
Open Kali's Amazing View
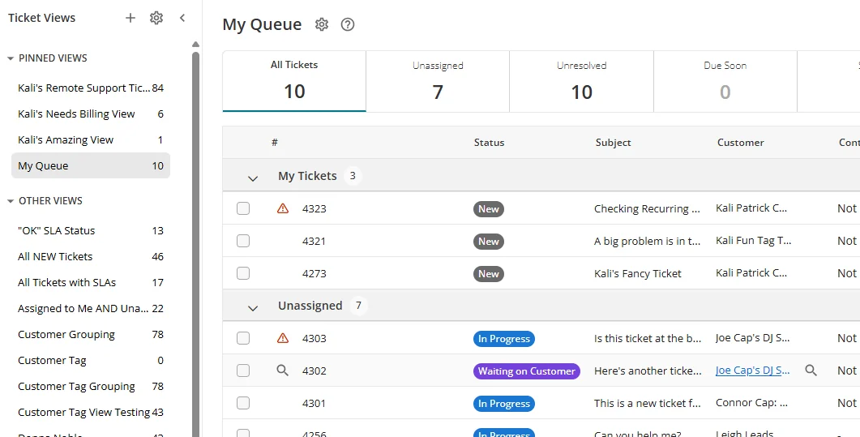coord(91,139)
